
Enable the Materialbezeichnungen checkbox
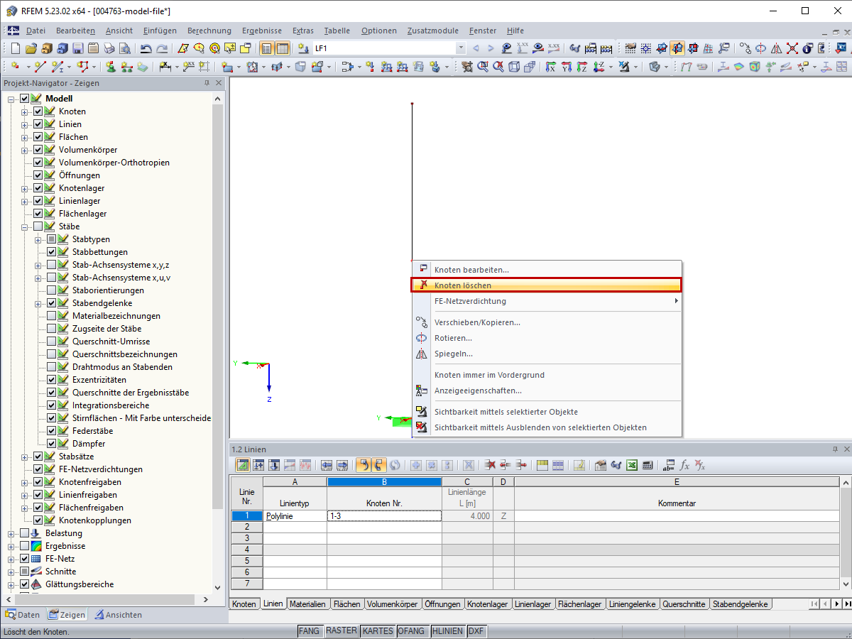pyautogui.click(x=51, y=316)
